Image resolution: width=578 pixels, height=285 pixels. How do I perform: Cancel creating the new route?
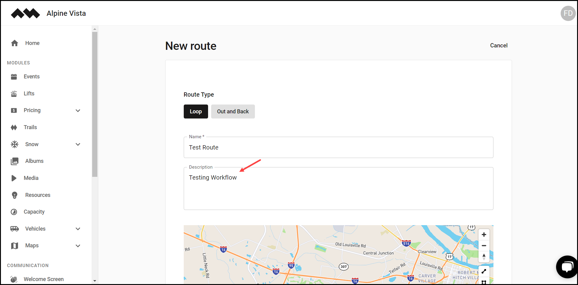(499, 45)
